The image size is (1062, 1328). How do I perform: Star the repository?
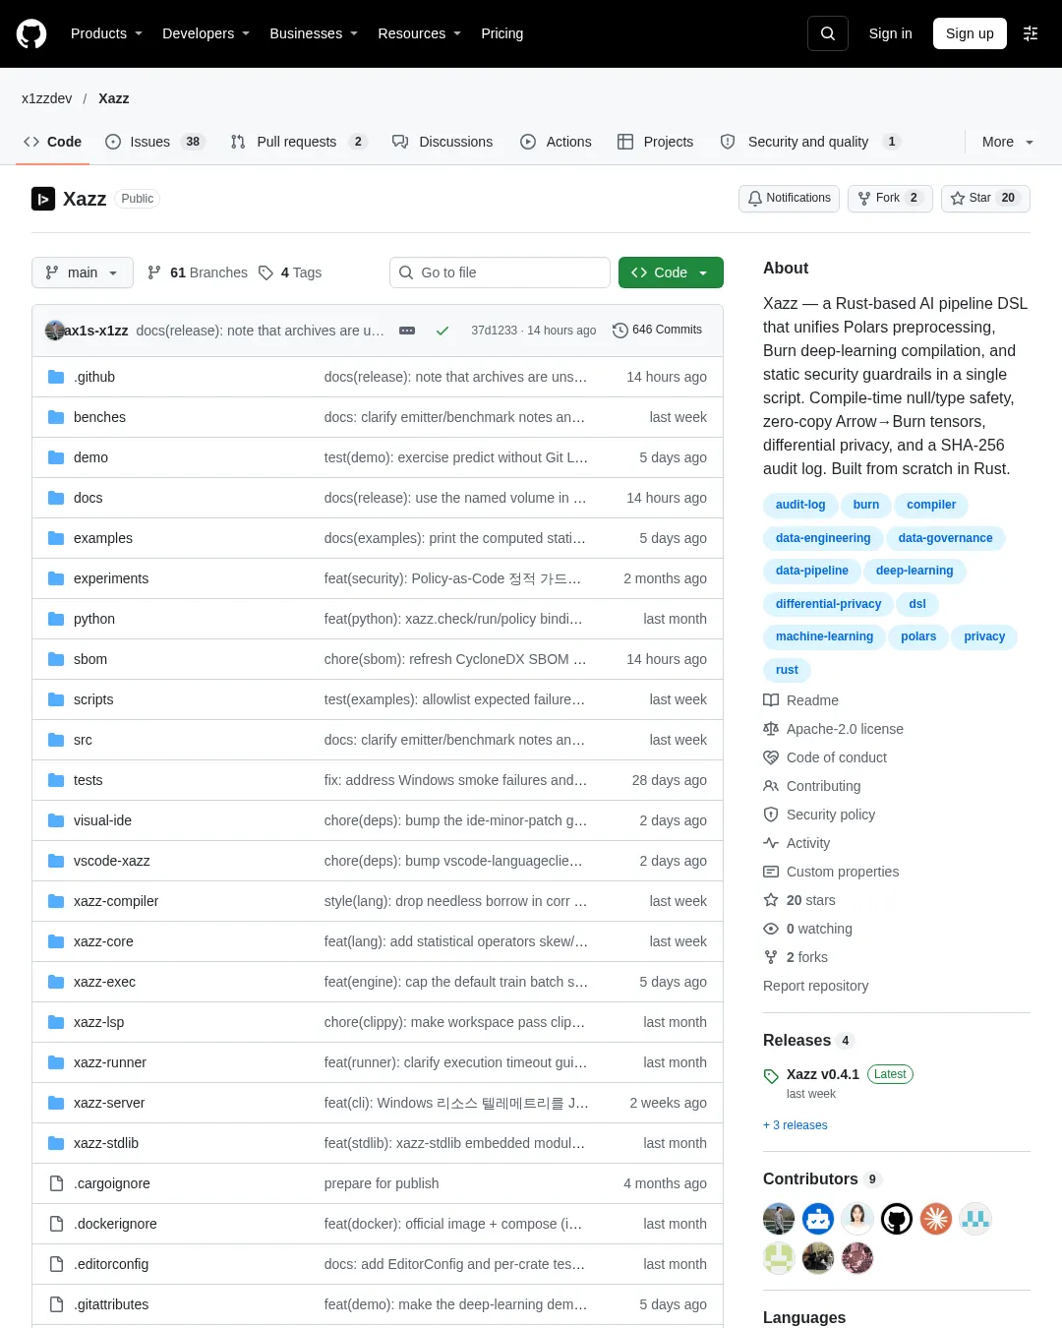[x=985, y=198]
